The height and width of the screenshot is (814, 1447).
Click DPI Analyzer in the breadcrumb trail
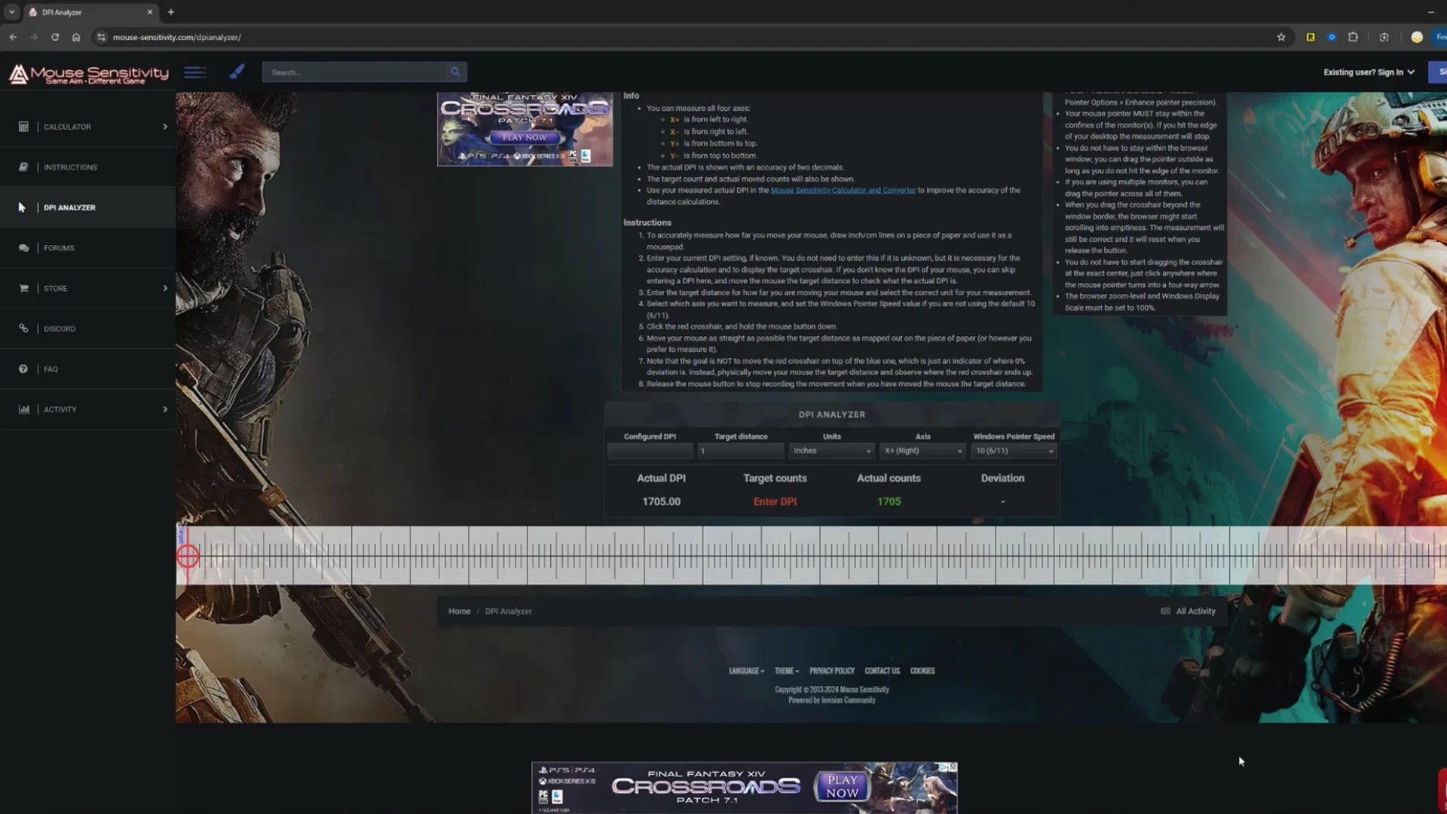(508, 611)
